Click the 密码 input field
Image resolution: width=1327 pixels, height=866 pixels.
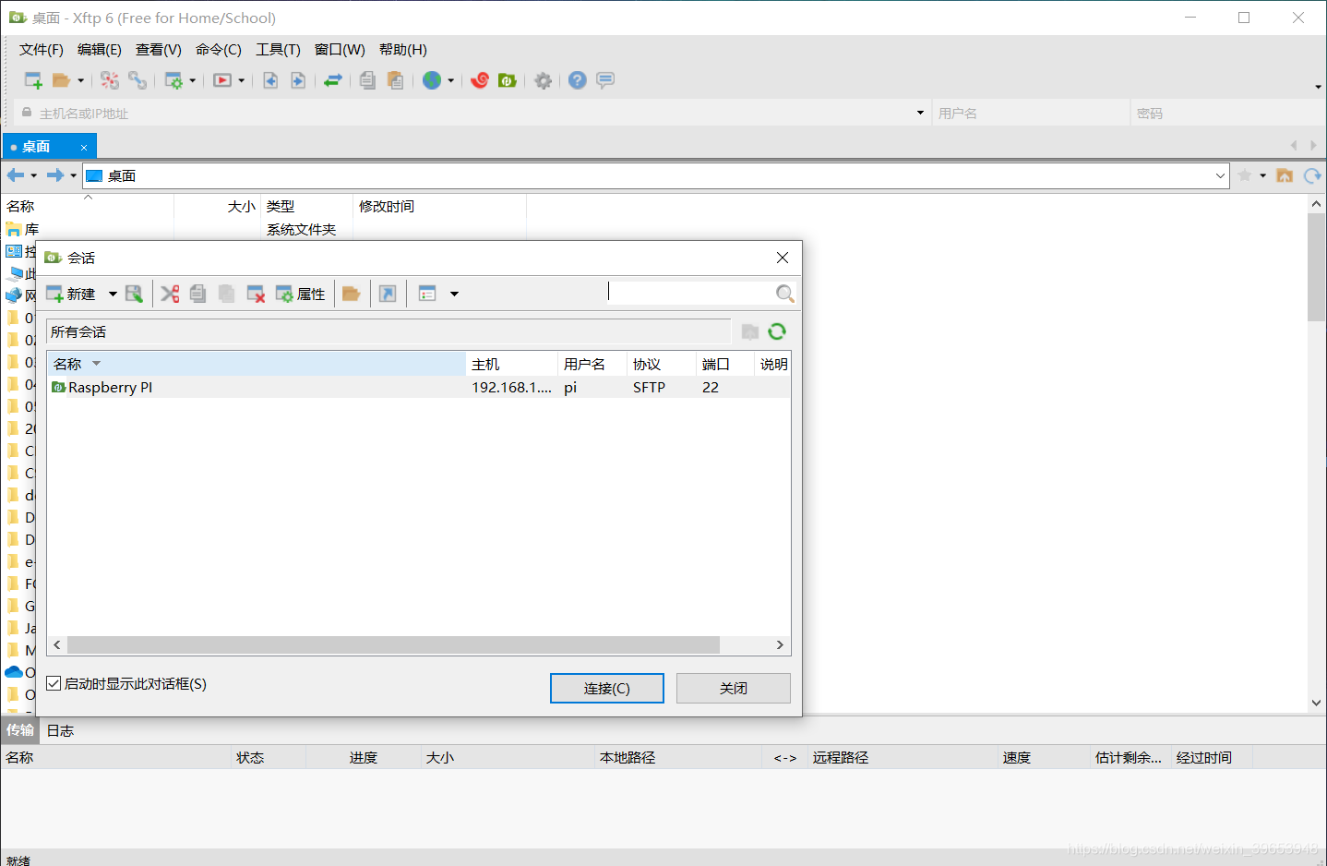coord(1227,113)
